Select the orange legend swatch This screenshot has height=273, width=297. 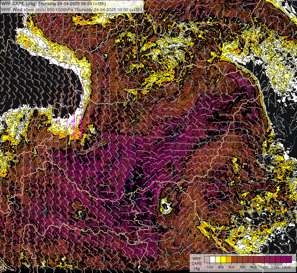coord(229,259)
